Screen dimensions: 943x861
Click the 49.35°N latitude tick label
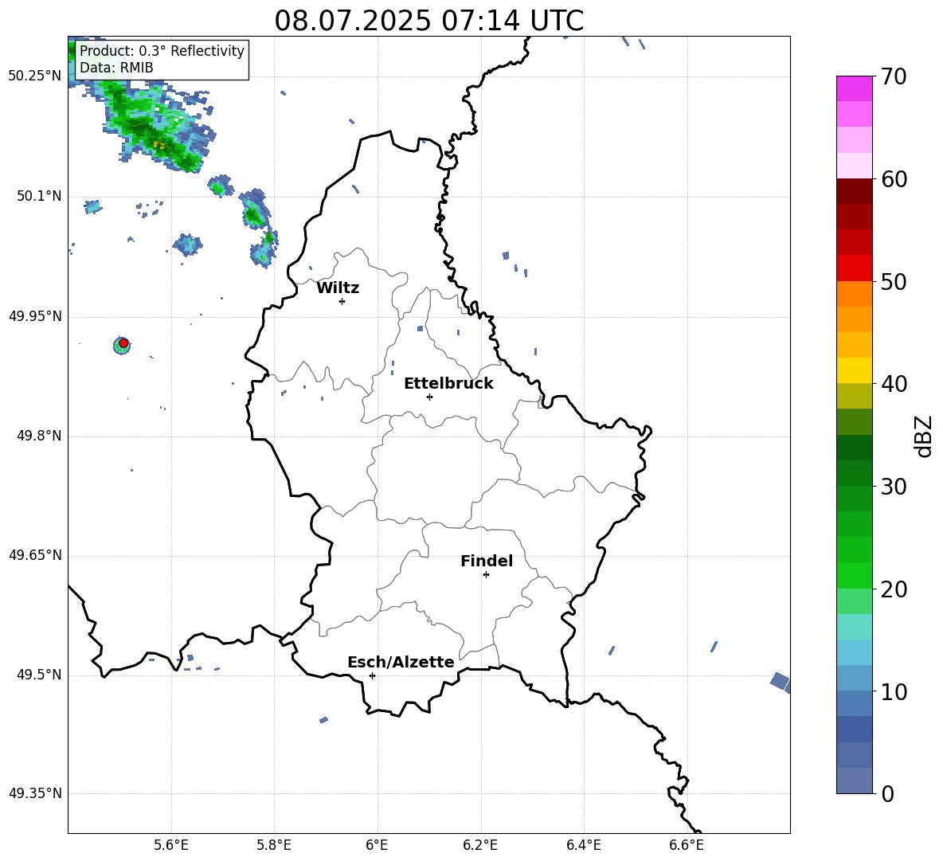(x=34, y=793)
